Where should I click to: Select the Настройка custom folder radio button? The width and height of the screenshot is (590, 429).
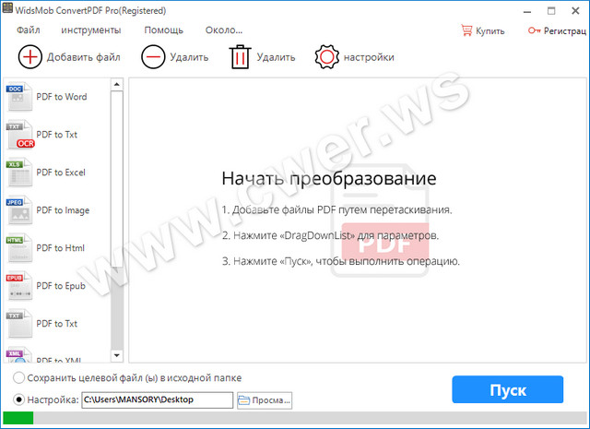(18, 399)
